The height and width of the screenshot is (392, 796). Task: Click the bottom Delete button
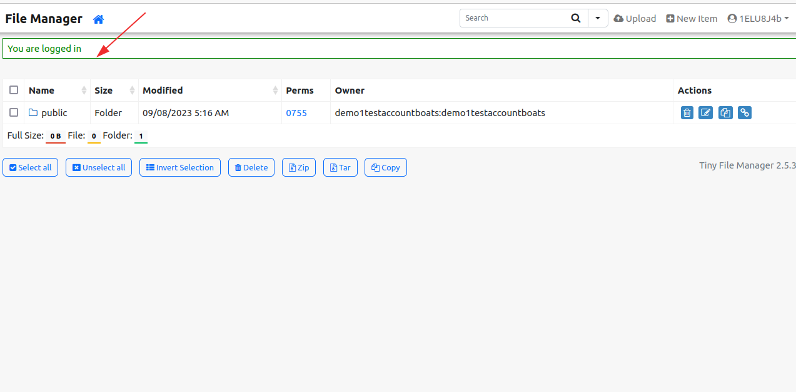(251, 167)
